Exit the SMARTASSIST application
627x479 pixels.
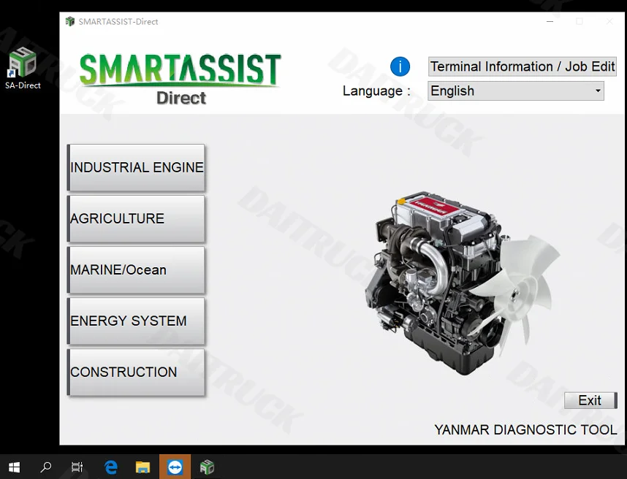point(590,400)
